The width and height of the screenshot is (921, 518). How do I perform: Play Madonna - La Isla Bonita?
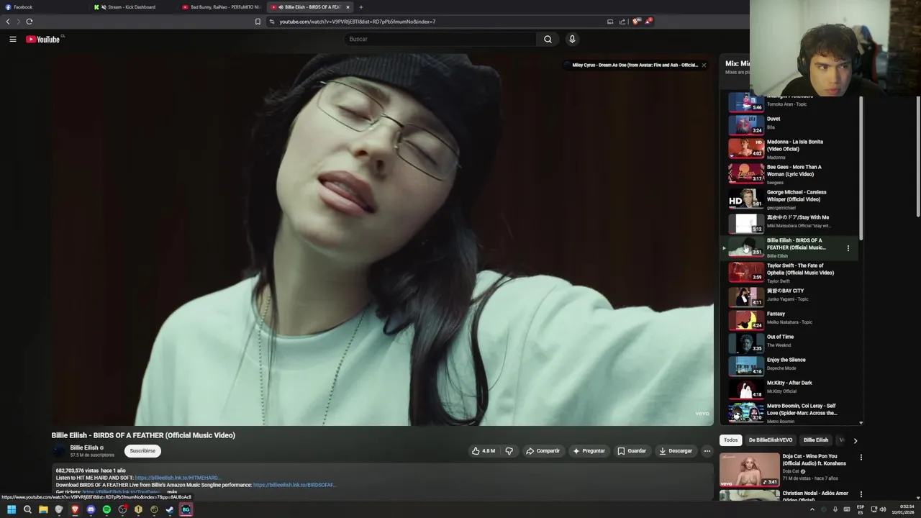pos(790,149)
